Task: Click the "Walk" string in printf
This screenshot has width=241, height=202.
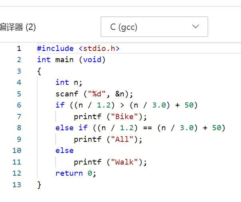Action: click(x=125, y=162)
